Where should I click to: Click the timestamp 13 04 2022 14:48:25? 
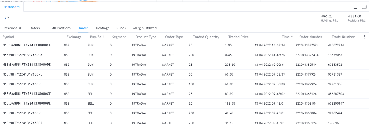coord(270,55)
